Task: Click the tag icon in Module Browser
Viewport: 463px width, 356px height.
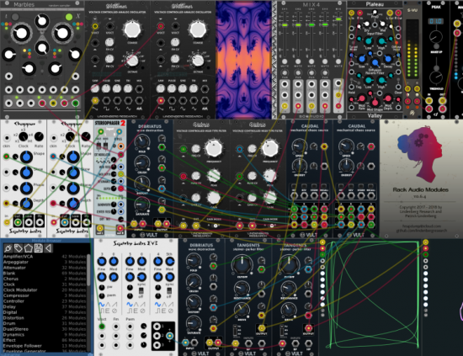Action: pos(19,248)
